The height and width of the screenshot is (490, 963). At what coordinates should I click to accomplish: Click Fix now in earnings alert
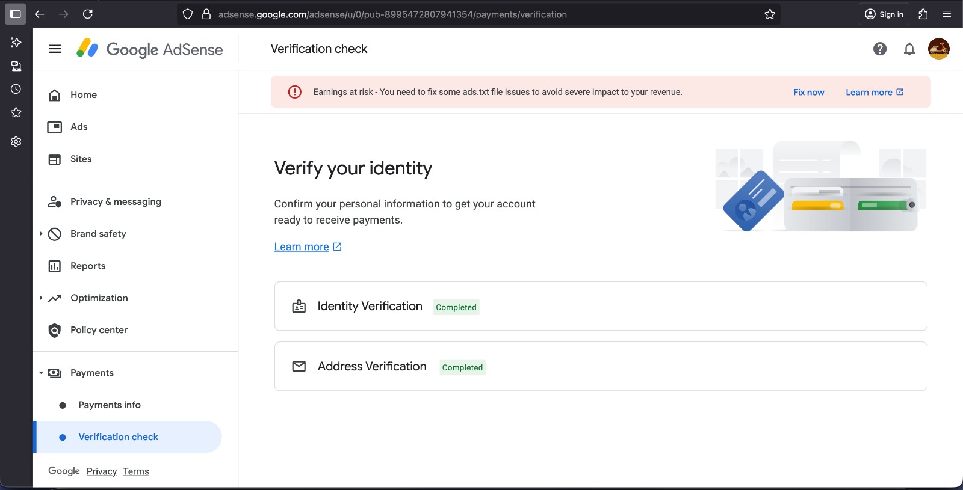pos(808,92)
